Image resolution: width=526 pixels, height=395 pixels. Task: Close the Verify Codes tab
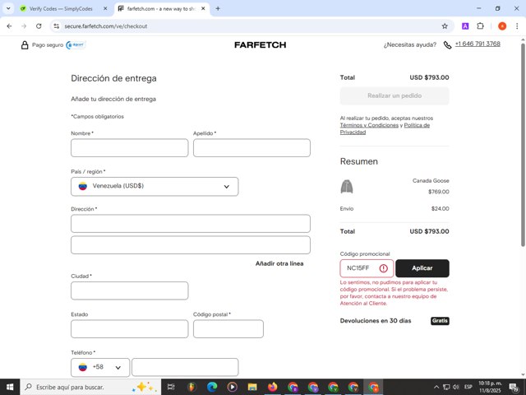pos(105,9)
